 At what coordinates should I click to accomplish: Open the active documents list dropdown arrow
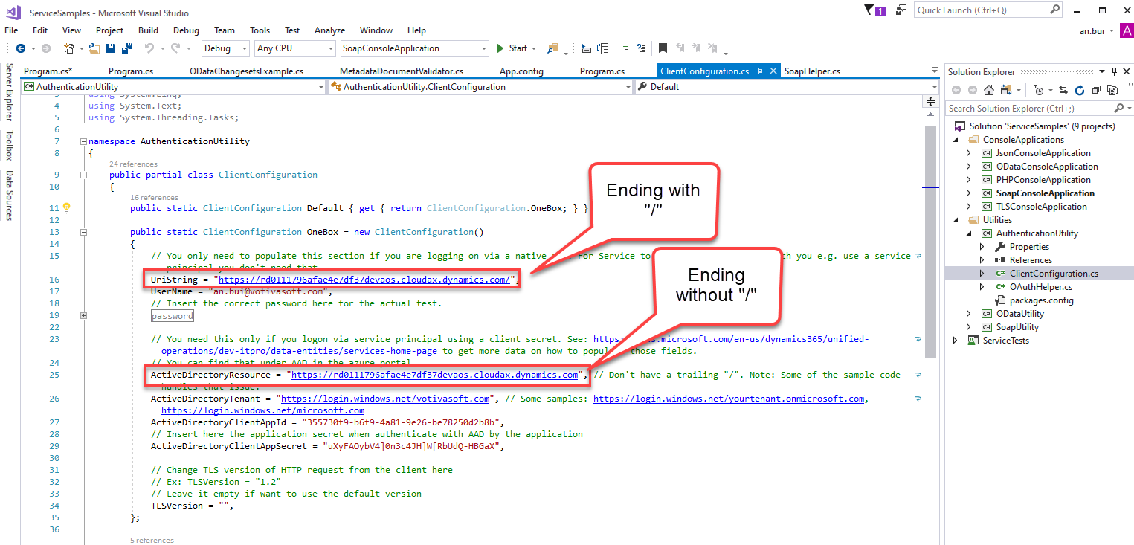935,71
